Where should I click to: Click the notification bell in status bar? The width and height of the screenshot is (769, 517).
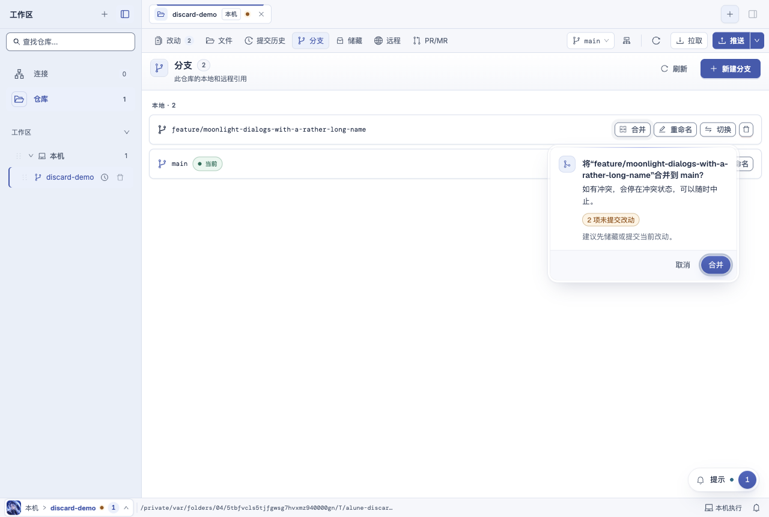pos(756,508)
